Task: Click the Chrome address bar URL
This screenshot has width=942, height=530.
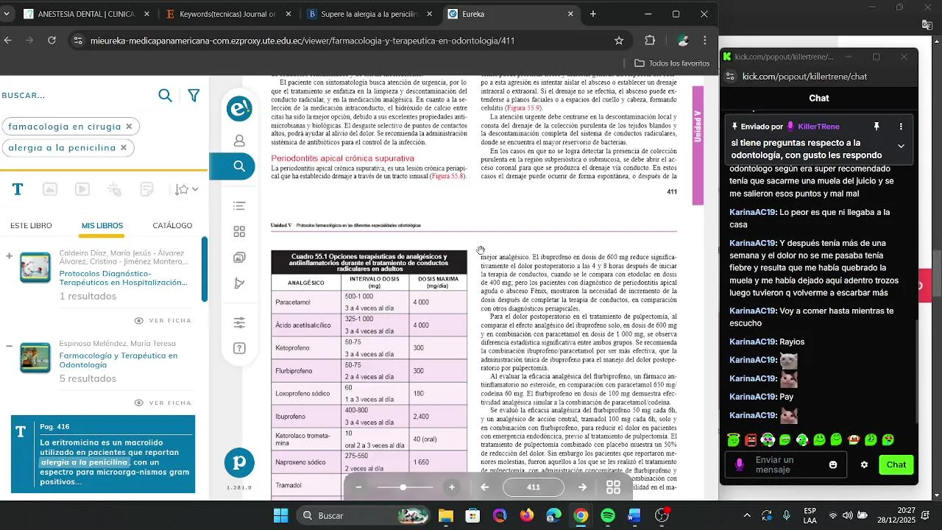Action: (x=302, y=40)
